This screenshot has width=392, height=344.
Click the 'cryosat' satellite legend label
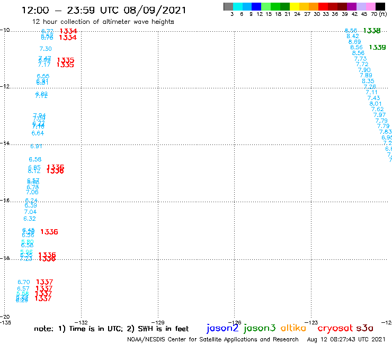click(335, 328)
